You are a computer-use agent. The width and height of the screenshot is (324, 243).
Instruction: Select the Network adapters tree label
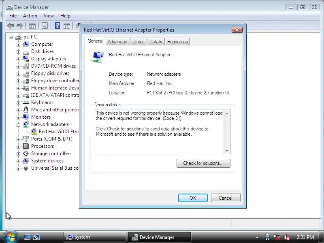point(50,124)
